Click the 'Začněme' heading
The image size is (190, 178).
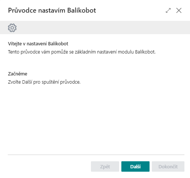click(17, 74)
